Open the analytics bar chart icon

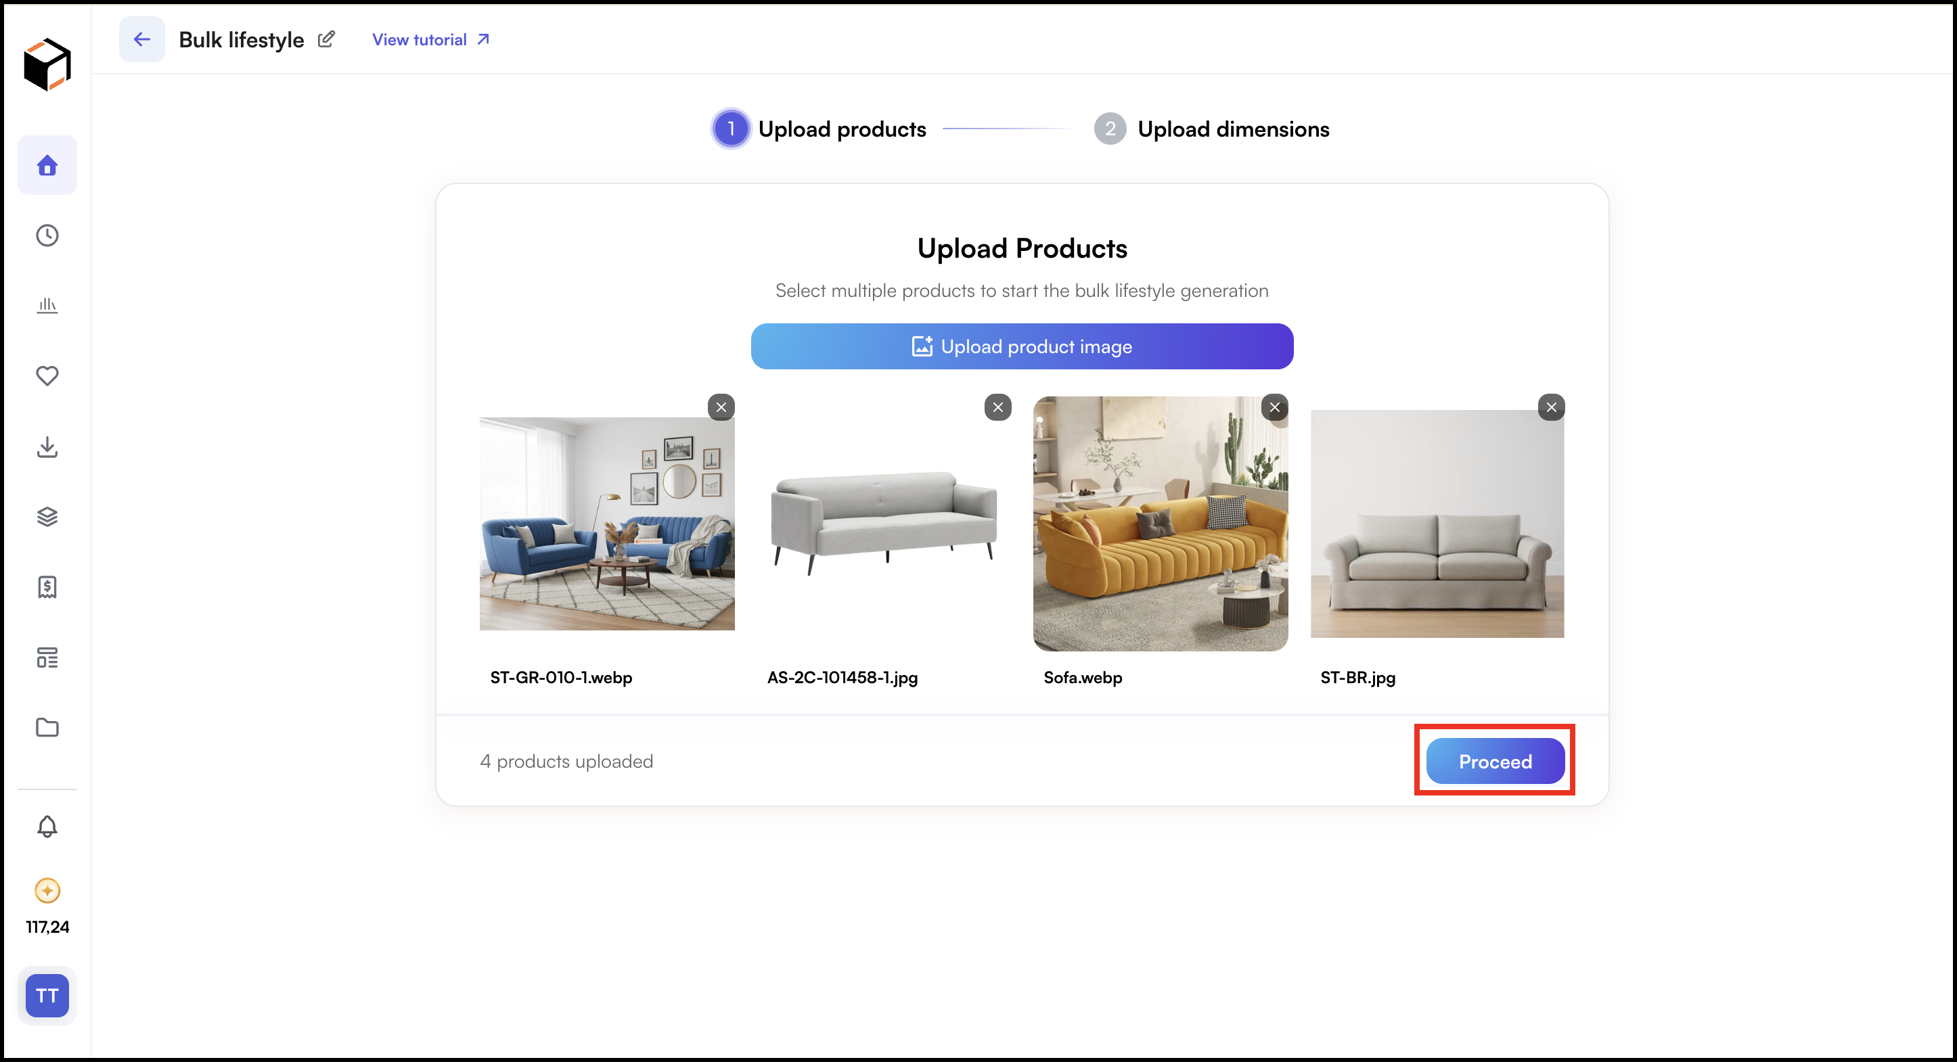pyautogui.click(x=47, y=305)
